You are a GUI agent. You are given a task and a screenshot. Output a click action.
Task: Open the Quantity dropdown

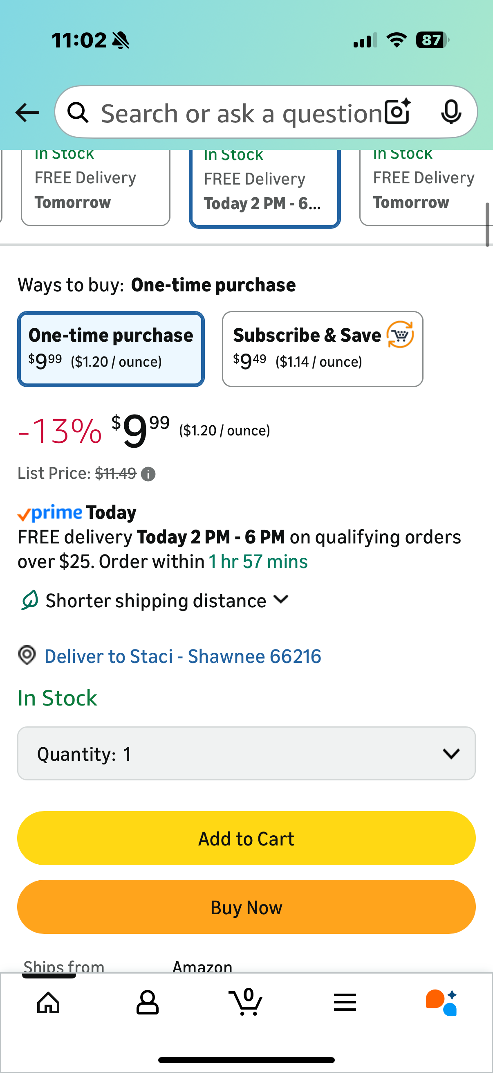246,753
